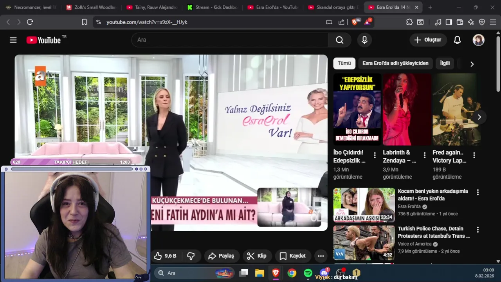The height and width of the screenshot is (282, 501).
Task: Open YouTube notifications bell
Action: 457,40
